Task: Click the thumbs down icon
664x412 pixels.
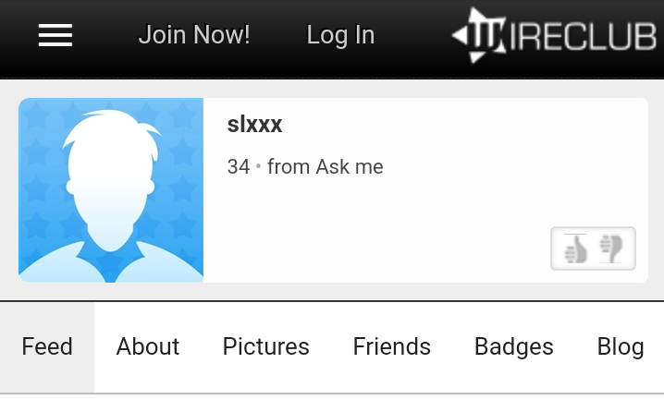Action: pos(611,248)
